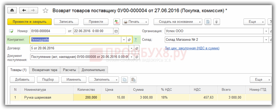Click the paperclip attached files icon

click(x=216, y=22)
